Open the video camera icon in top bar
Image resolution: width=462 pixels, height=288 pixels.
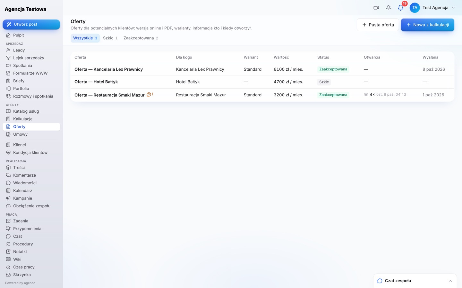tap(376, 8)
